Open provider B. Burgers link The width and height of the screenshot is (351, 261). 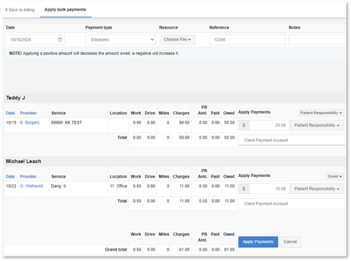click(30, 123)
